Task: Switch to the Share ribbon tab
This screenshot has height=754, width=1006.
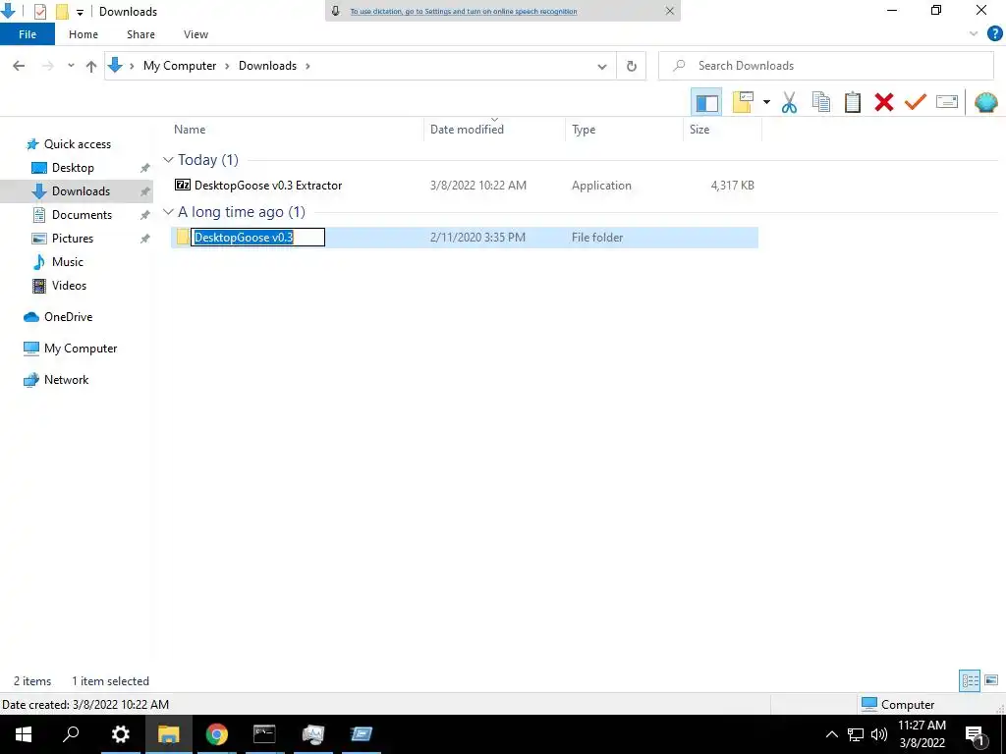Action: (x=140, y=34)
